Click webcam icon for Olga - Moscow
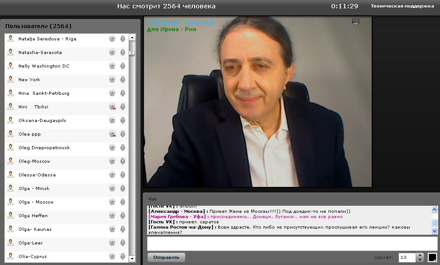Viewport: 440px width, 265px height. (x=112, y=202)
